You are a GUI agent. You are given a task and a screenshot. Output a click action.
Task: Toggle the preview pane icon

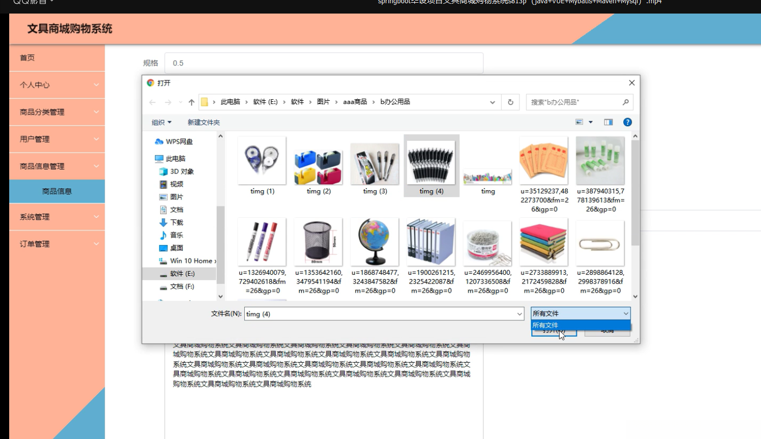(x=608, y=122)
